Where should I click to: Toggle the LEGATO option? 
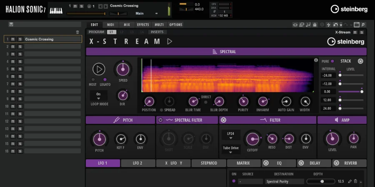pos(105,79)
